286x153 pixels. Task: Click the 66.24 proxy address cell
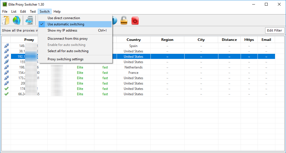(29, 94)
